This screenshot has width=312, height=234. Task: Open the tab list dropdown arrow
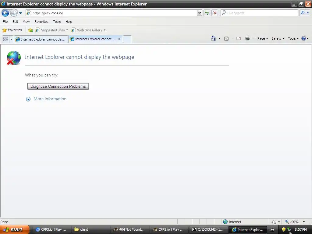point(11,39)
